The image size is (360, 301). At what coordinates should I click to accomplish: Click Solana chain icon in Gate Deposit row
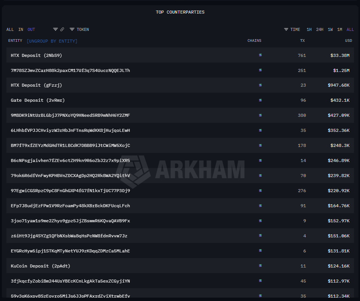tap(260, 100)
